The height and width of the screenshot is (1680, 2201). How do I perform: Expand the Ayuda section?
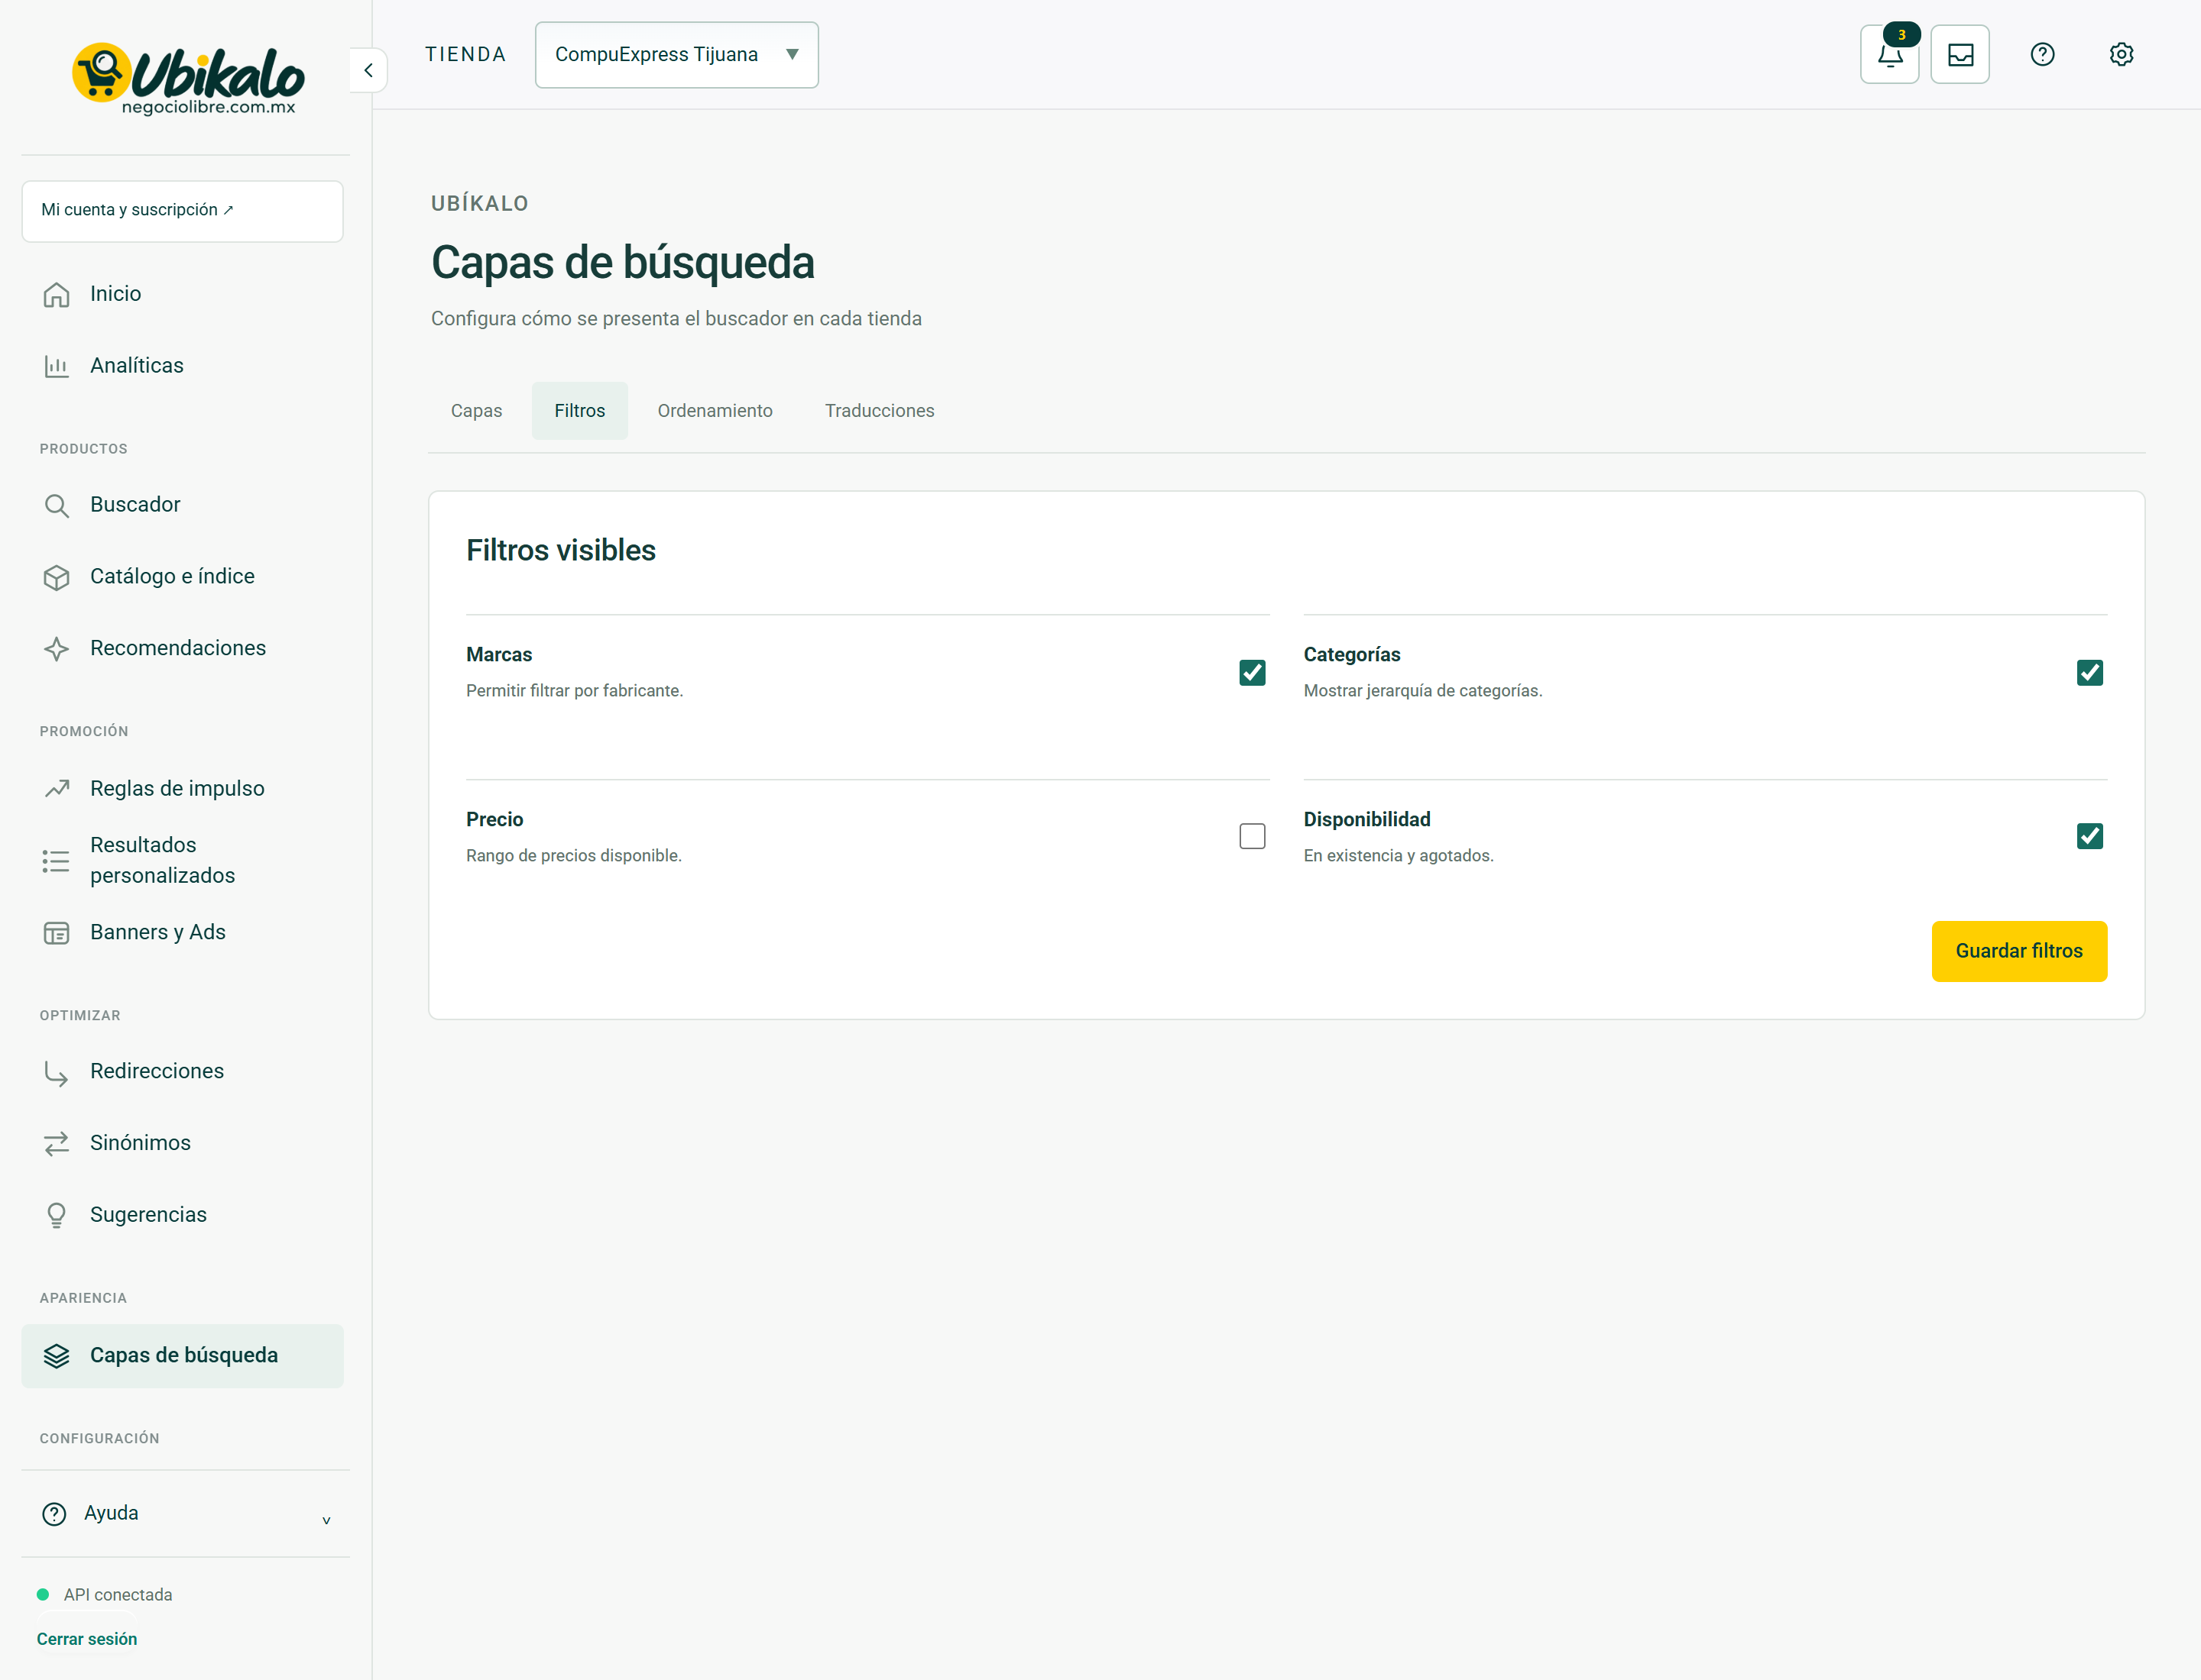click(x=185, y=1513)
